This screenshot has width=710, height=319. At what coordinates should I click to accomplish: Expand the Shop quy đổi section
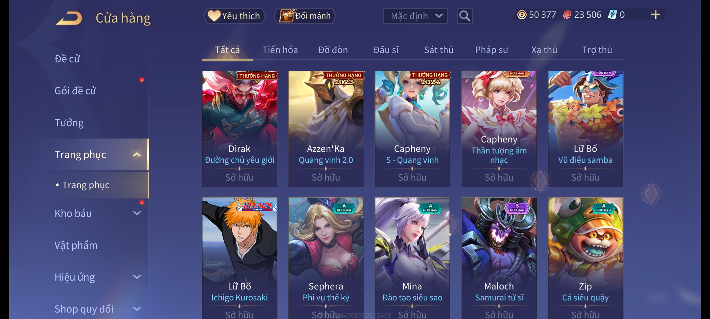[137, 309]
